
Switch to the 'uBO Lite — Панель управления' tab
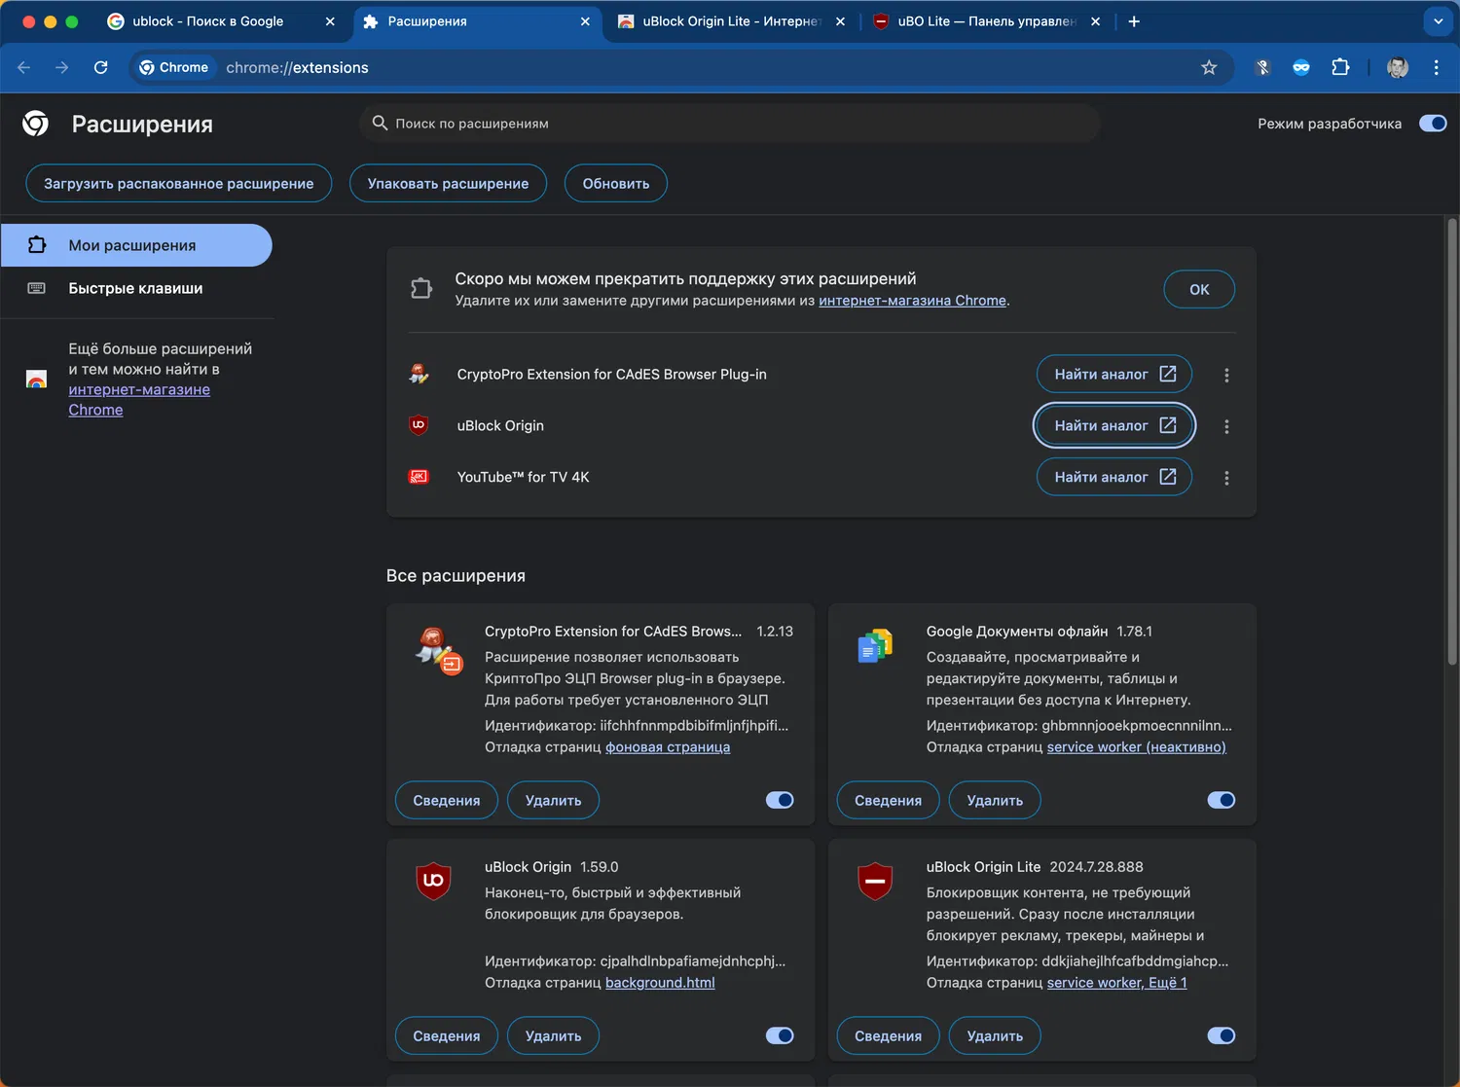[x=986, y=21]
